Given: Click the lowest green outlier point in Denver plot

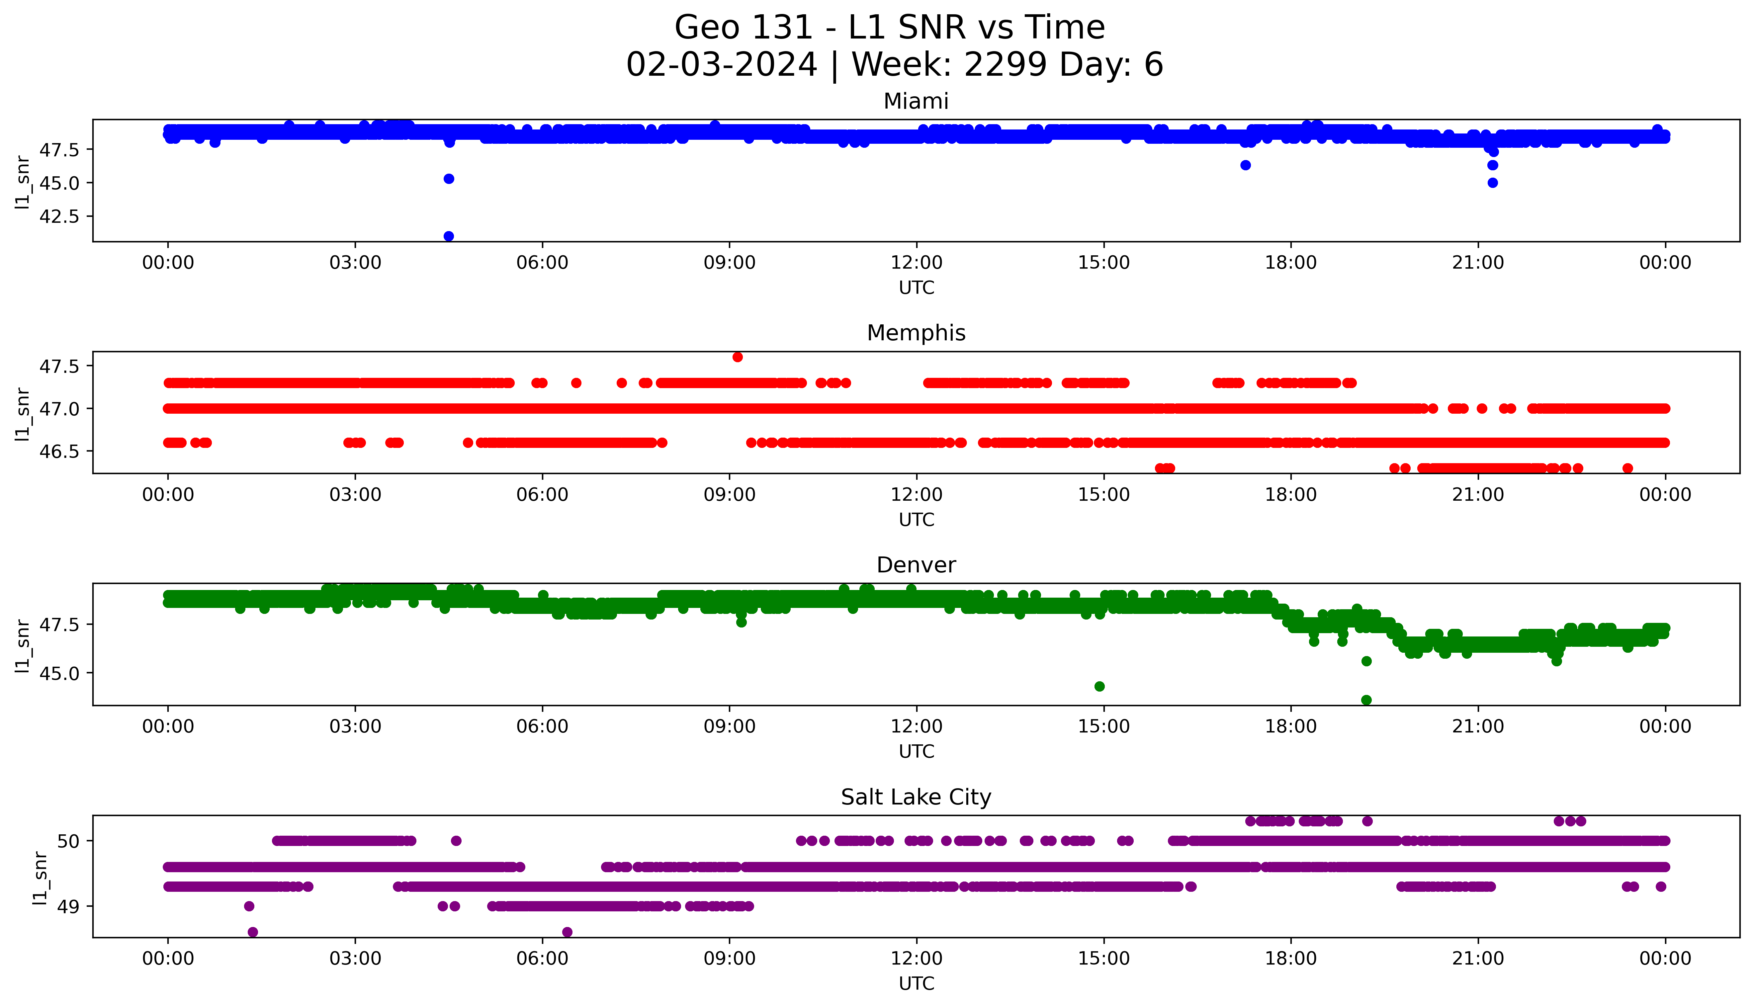Looking at the screenshot, I should (1366, 700).
